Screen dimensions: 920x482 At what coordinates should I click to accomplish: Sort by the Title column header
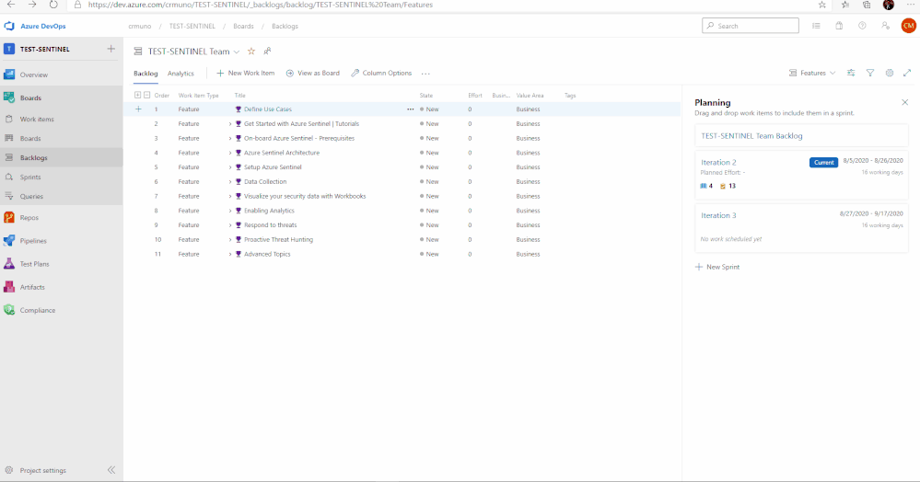[x=240, y=96]
